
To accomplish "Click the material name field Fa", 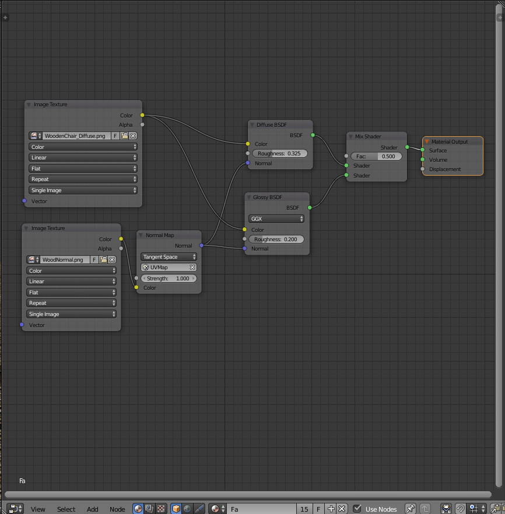I will (x=261, y=509).
